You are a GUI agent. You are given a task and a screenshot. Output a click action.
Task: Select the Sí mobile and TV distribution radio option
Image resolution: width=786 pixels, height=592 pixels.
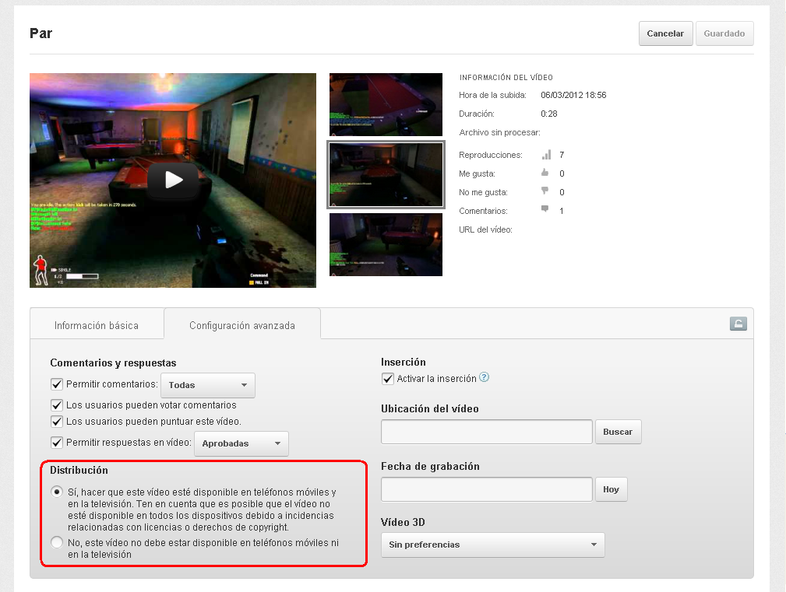pyautogui.click(x=57, y=492)
